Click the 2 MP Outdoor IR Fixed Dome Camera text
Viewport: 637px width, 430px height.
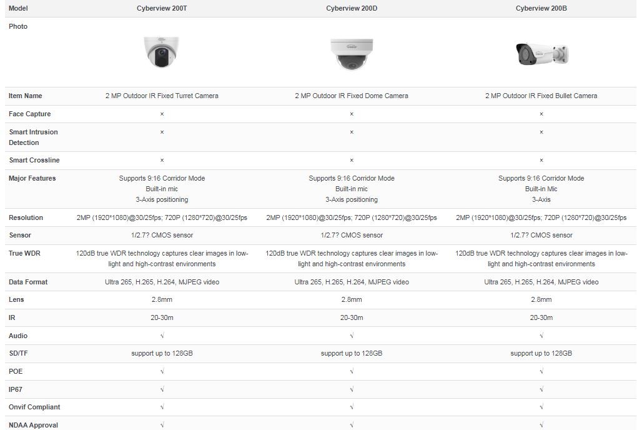(x=352, y=96)
